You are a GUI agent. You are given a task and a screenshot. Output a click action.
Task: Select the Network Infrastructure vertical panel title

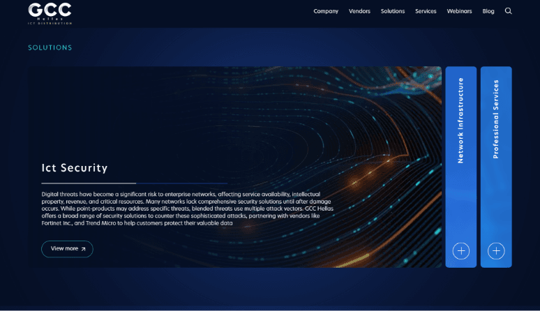(460, 121)
